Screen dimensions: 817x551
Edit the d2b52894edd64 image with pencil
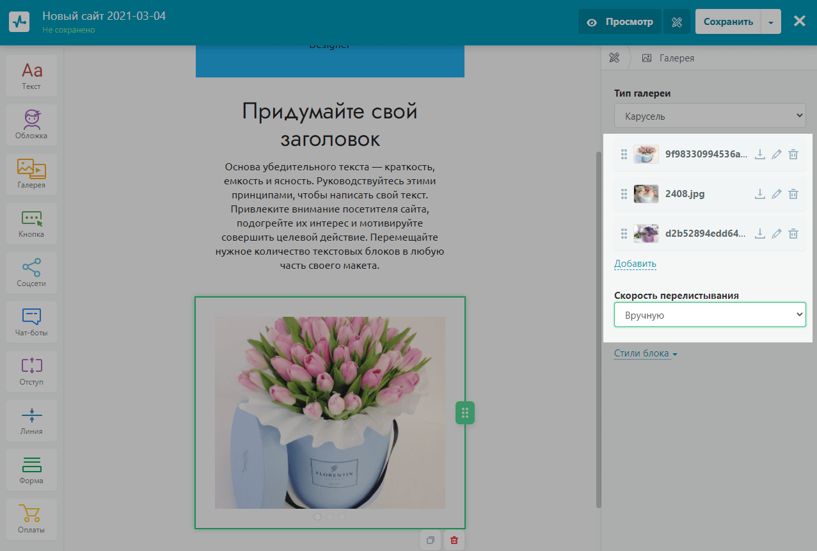(777, 234)
